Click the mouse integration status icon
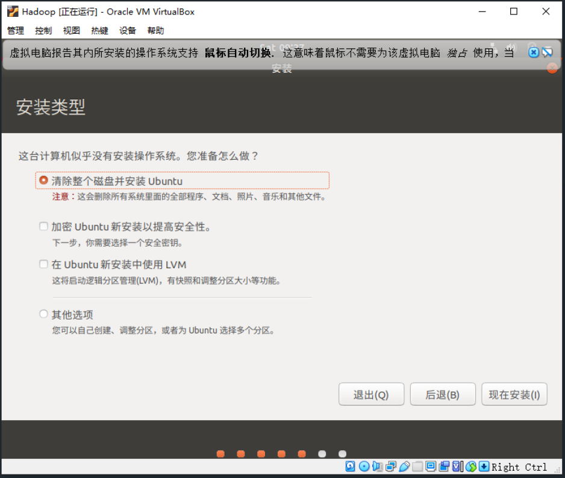The width and height of the screenshot is (565, 478). click(x=470, y=467)
